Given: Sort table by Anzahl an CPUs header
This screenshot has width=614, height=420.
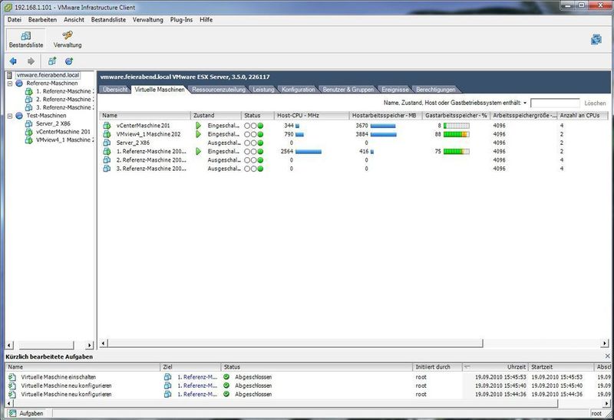Looking at the screenshot, I should coord(582,116).
